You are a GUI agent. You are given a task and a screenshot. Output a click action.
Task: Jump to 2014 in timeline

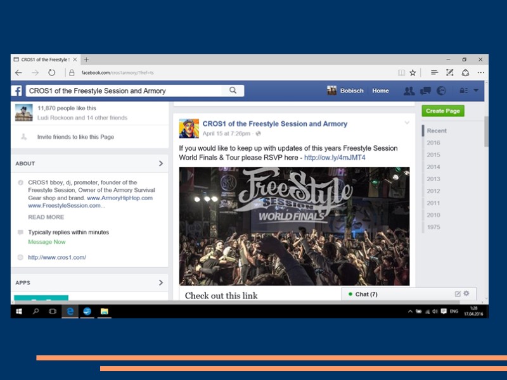[433, 167]
